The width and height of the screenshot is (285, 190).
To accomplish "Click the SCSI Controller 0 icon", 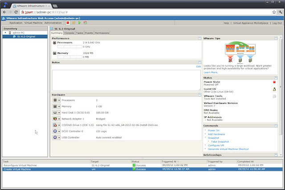I will pos(55,131).
